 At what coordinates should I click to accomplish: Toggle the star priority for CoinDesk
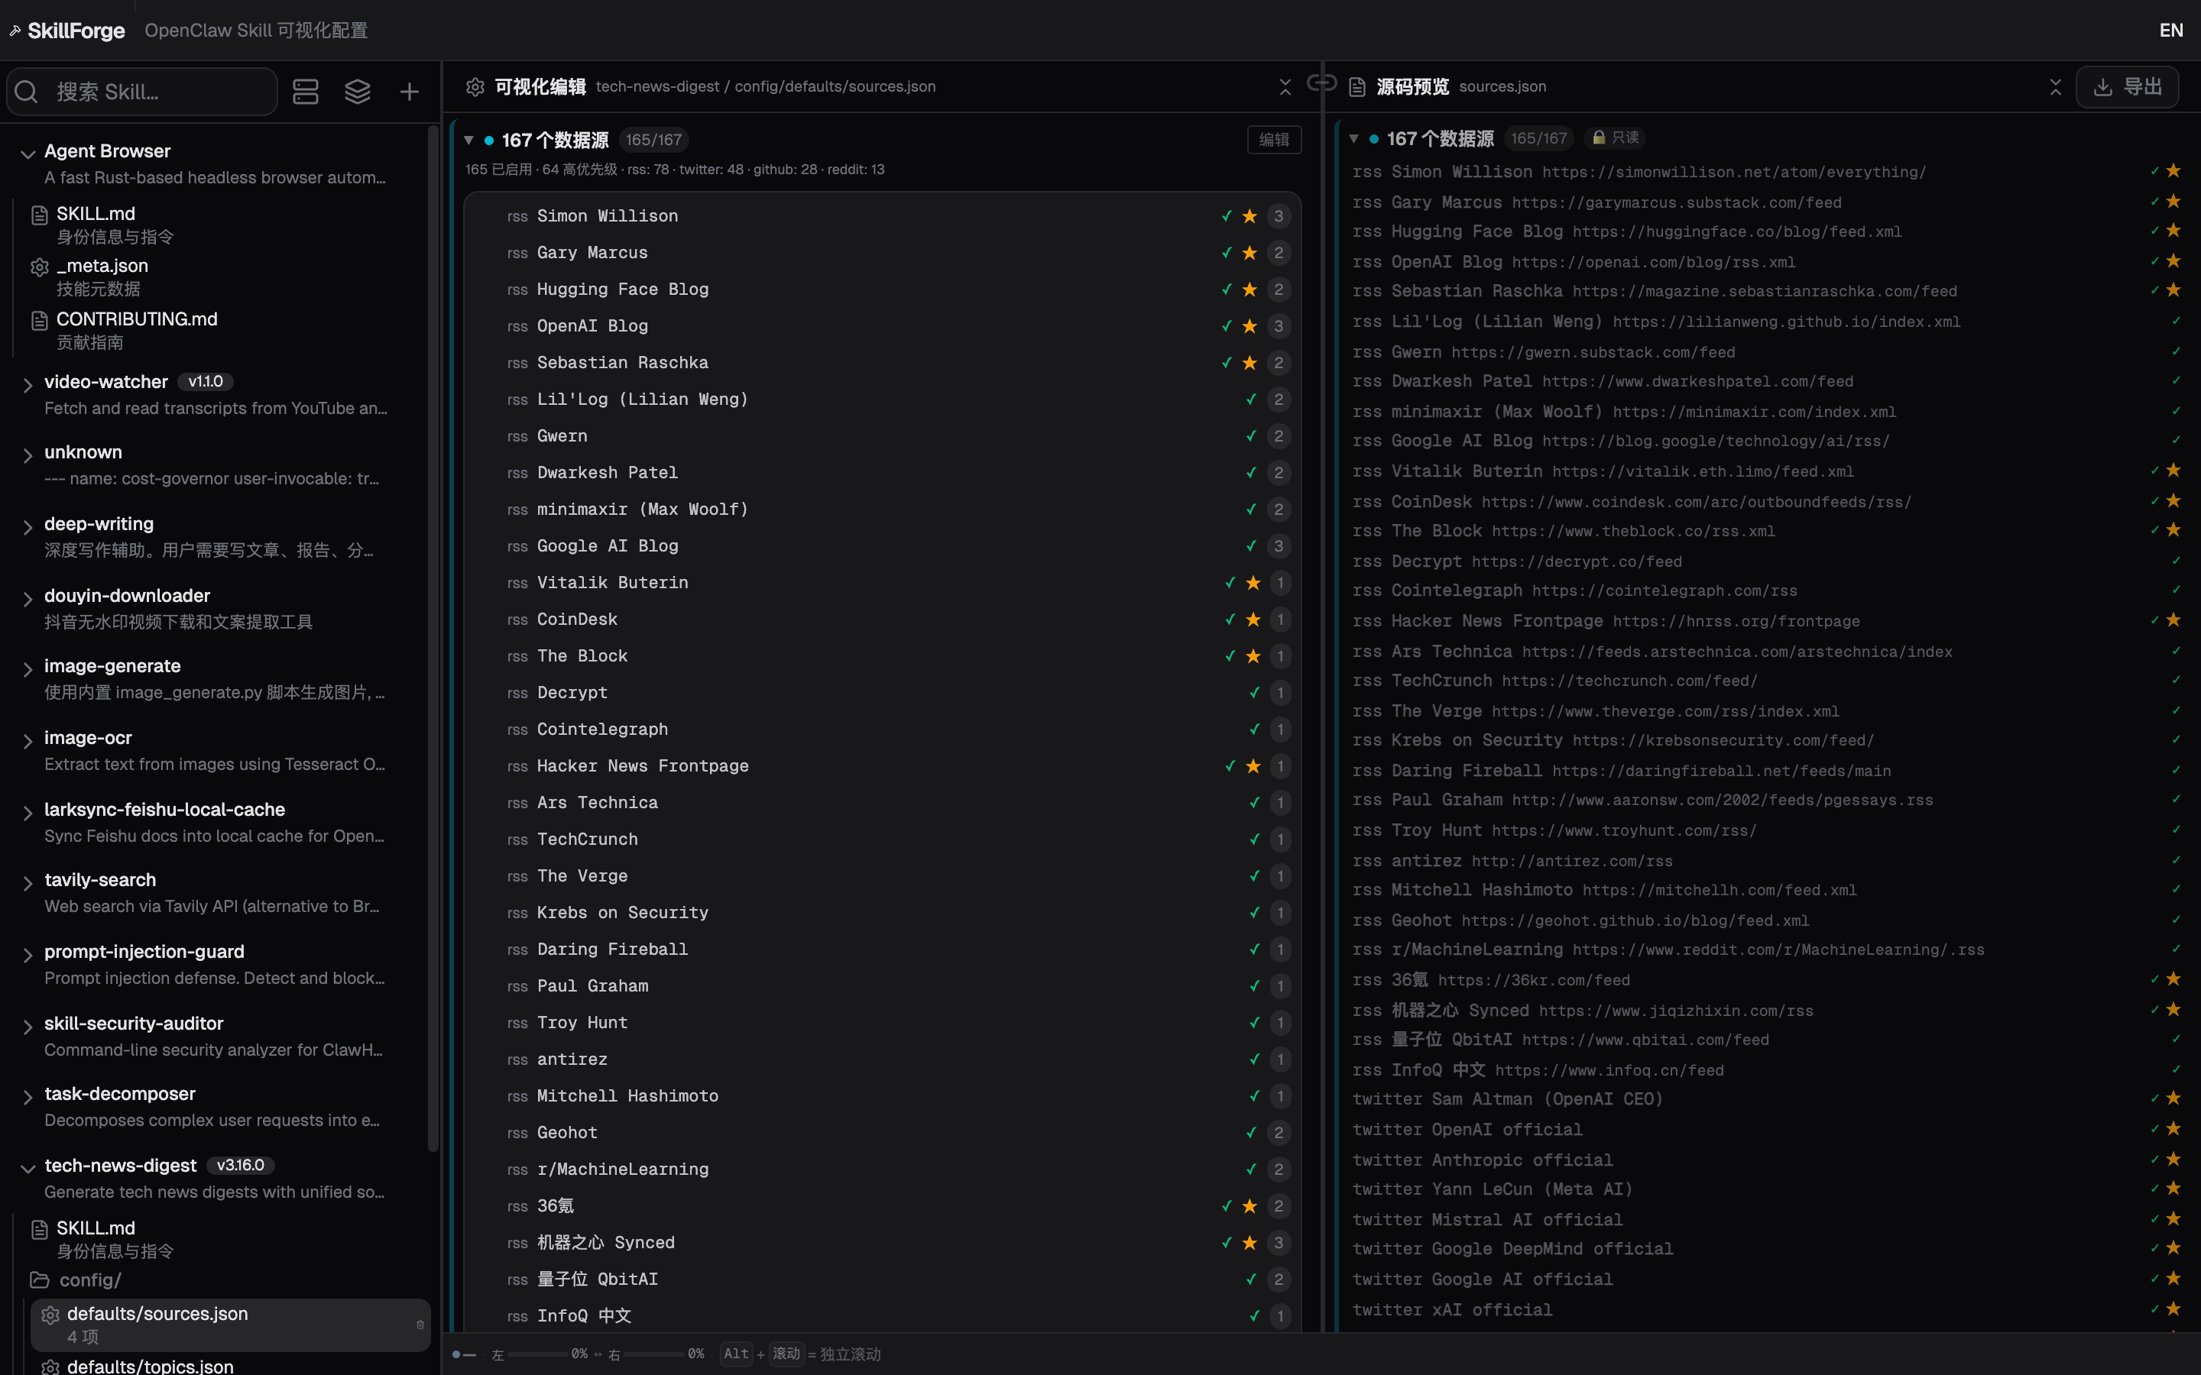[x=1253, y=620]
